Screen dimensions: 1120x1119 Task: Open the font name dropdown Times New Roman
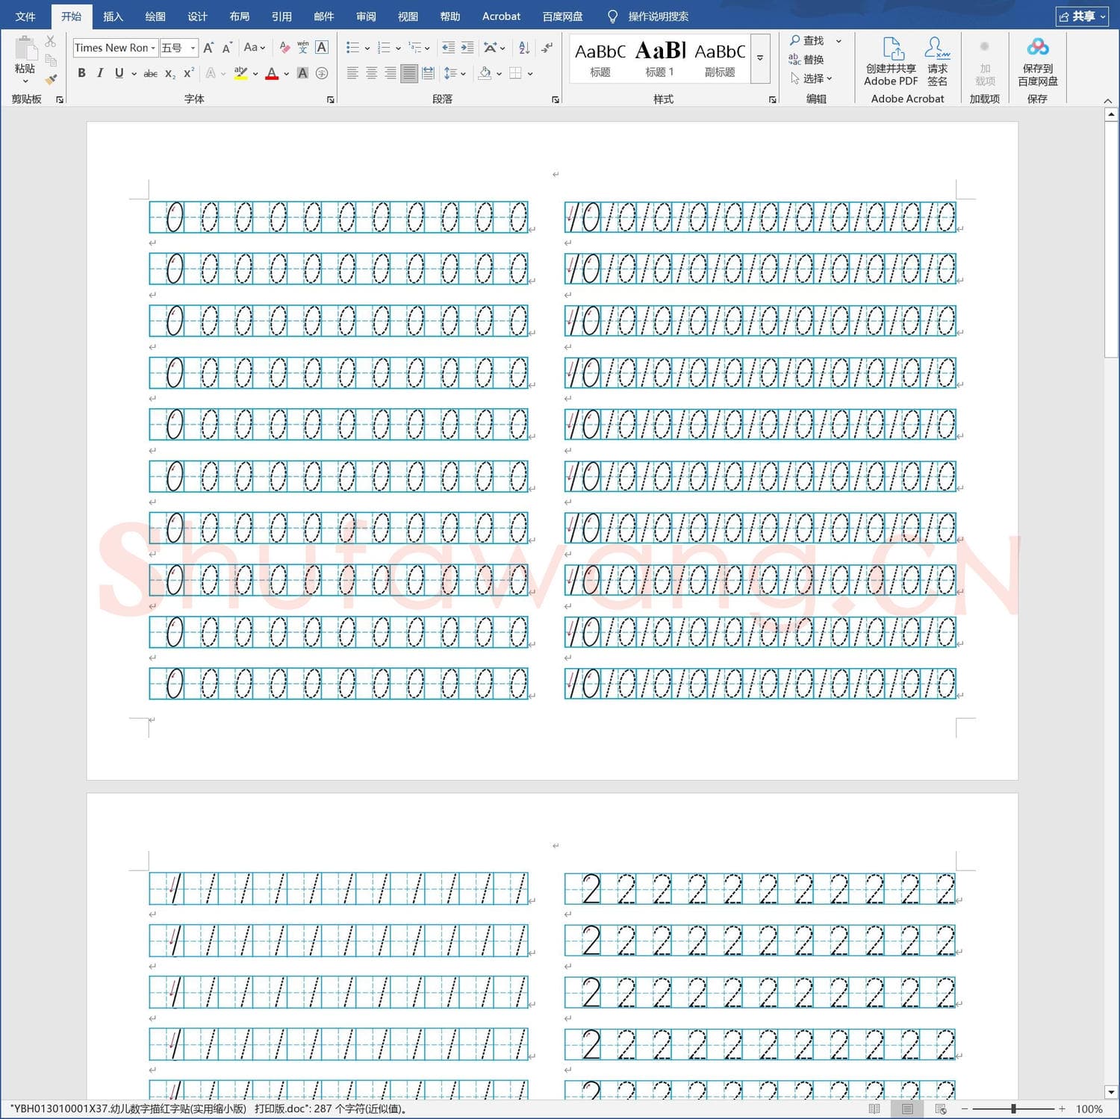click(x=153, y=48)
